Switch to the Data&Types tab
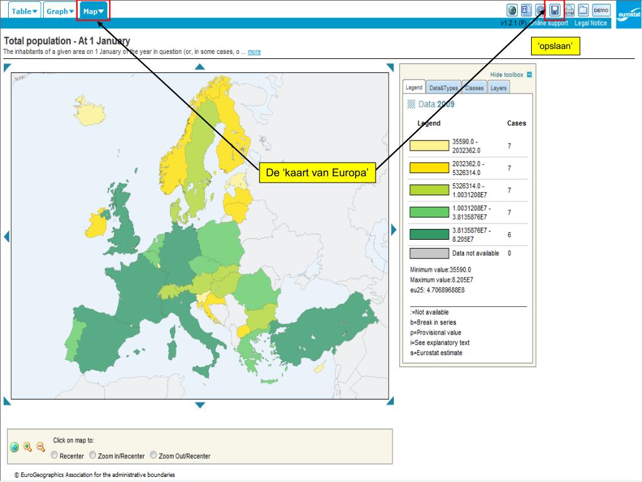642x482 pixels. point(443,88)
